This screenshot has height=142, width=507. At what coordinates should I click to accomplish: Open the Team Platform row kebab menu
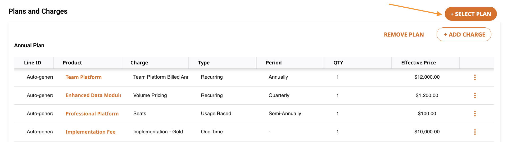click(475, 77)
